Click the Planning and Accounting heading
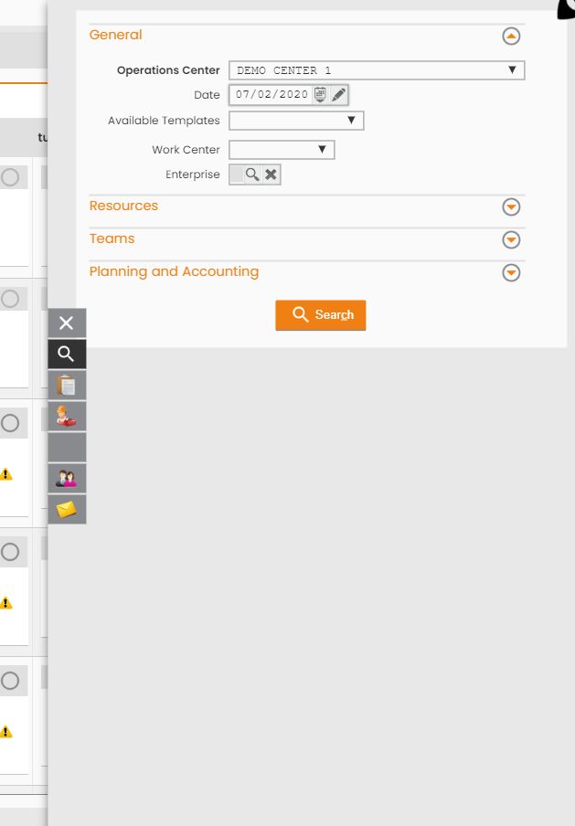This screenshot has height=826, width=575. 174,271
